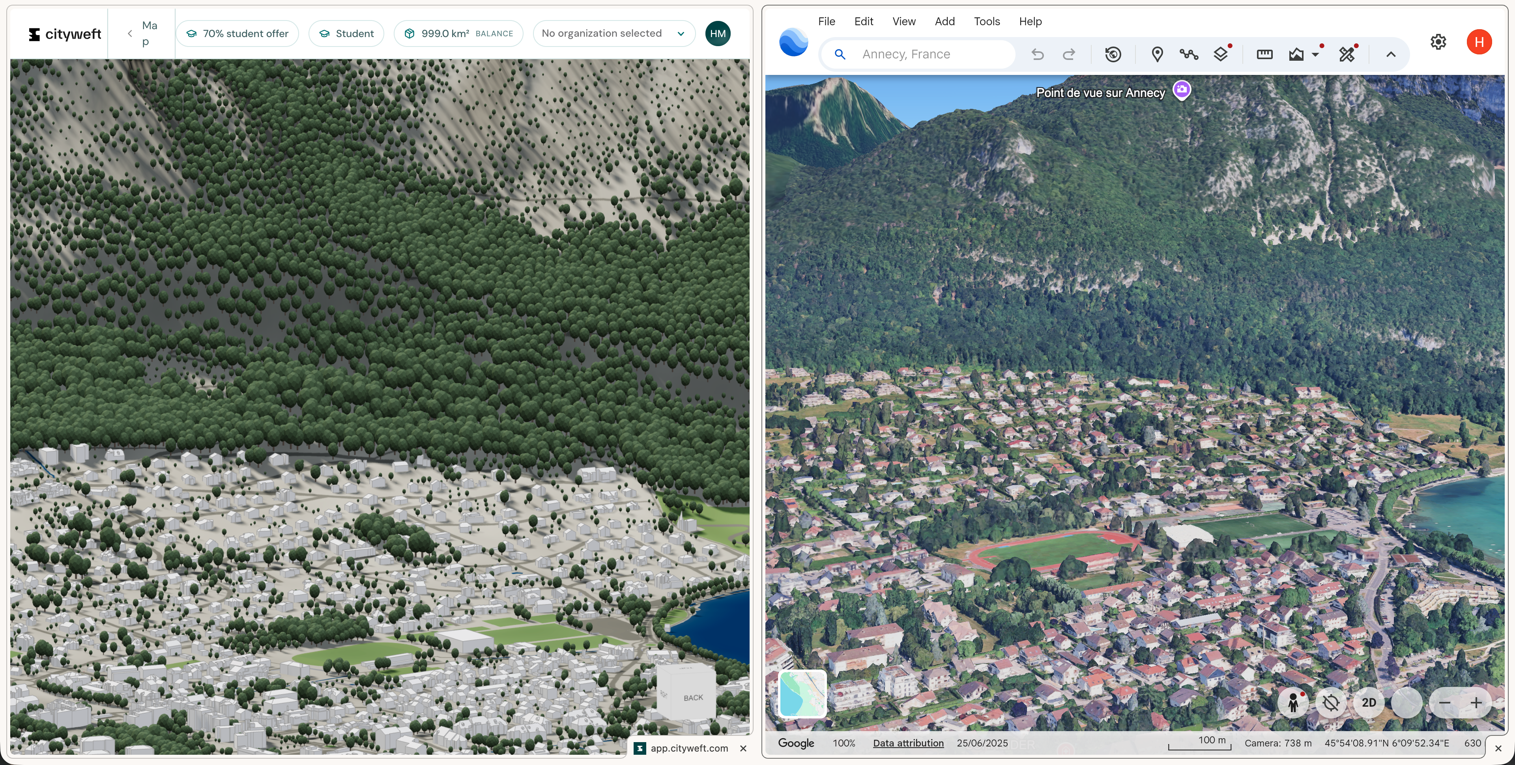Open the Data attribution link
This screenshot has width=1515, height=765.
pos(908,743)
